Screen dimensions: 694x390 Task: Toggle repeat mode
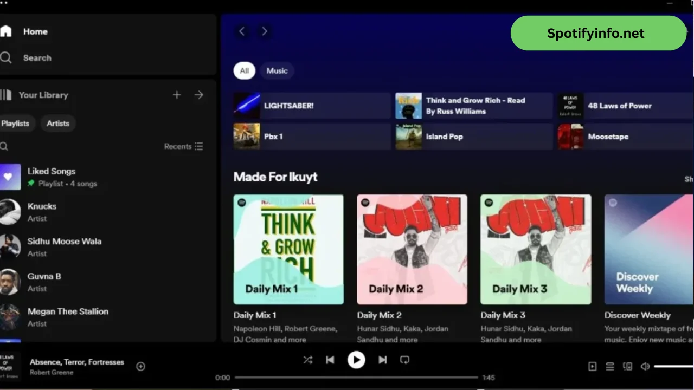point(404,360)
